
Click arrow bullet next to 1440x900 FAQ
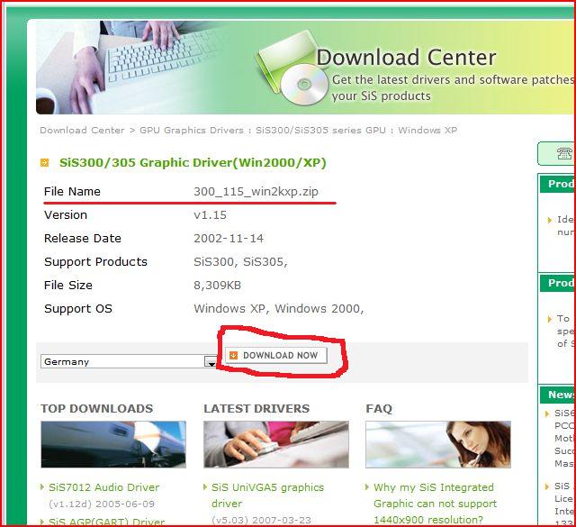click(x=367, y=487)
